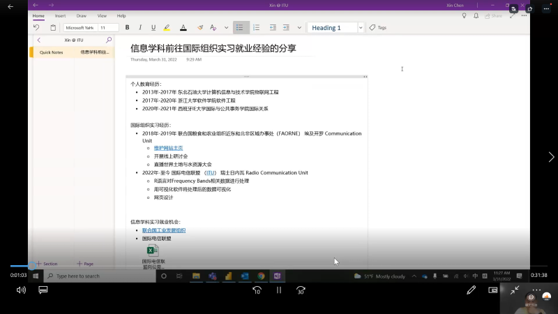The image size is (558, 314).
Task: Skip forward 30 seconds
Action: pos(301,290)
